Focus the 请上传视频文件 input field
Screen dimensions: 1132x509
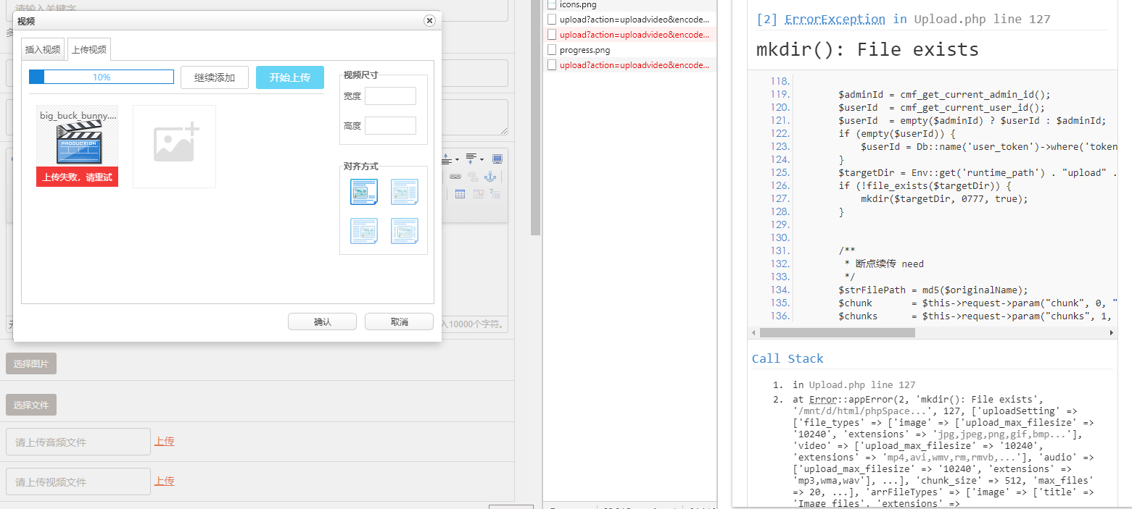tap(78, 481)
